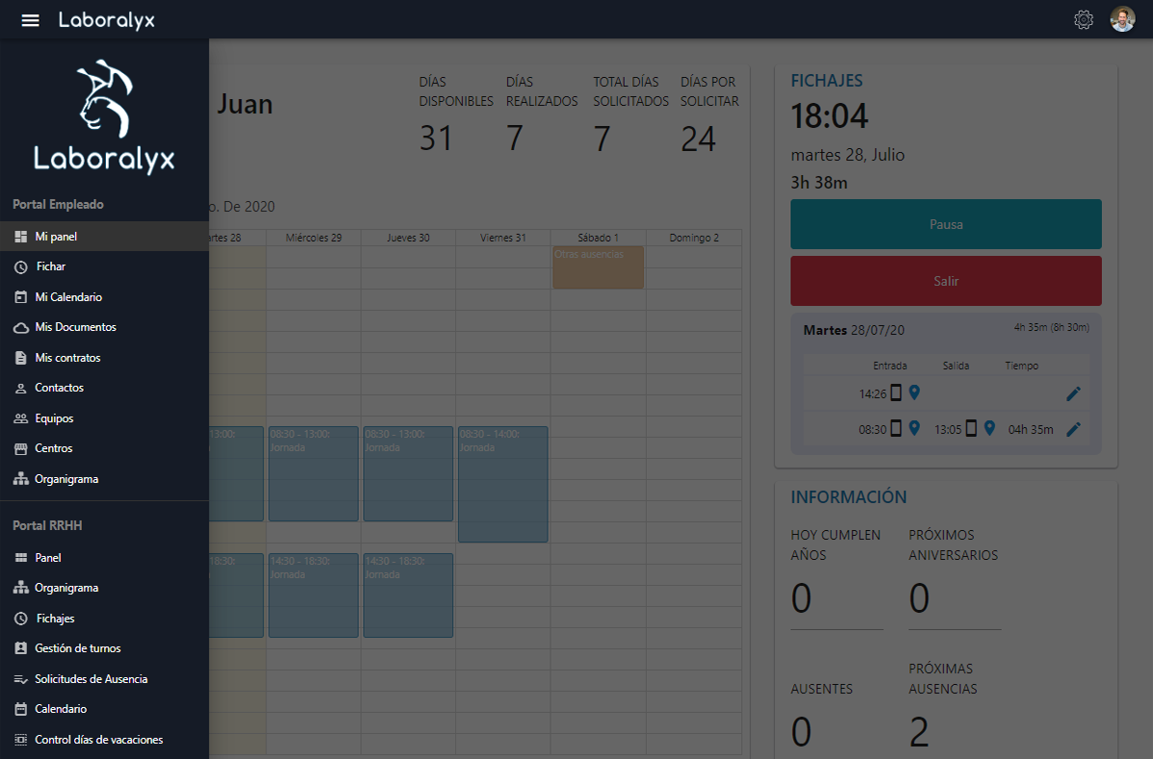1153x759 pixels.
Task: Click the Gestión de turnos icon
Action: [20, 648]
